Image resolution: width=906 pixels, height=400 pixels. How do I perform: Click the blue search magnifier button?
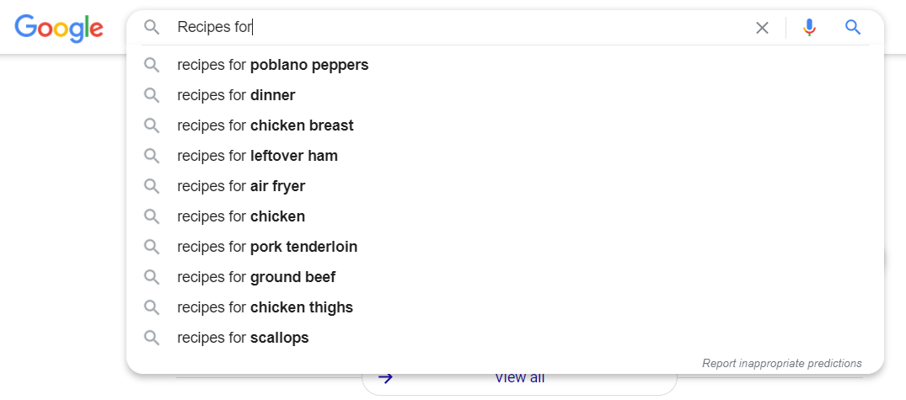pos(853,27)
